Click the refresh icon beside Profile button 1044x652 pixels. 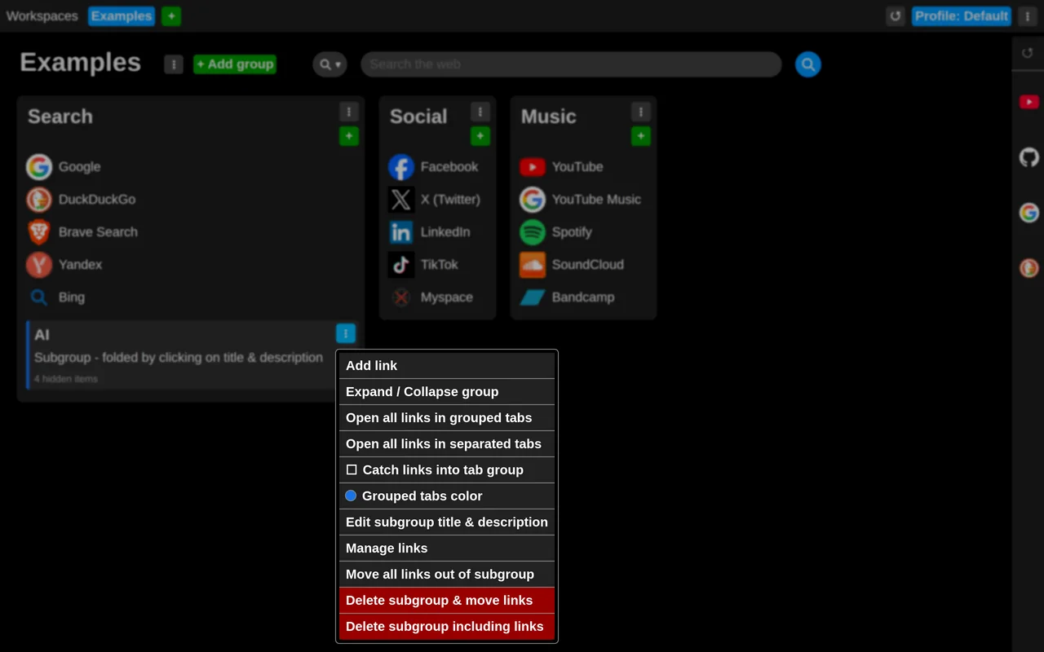pos(896,16)
